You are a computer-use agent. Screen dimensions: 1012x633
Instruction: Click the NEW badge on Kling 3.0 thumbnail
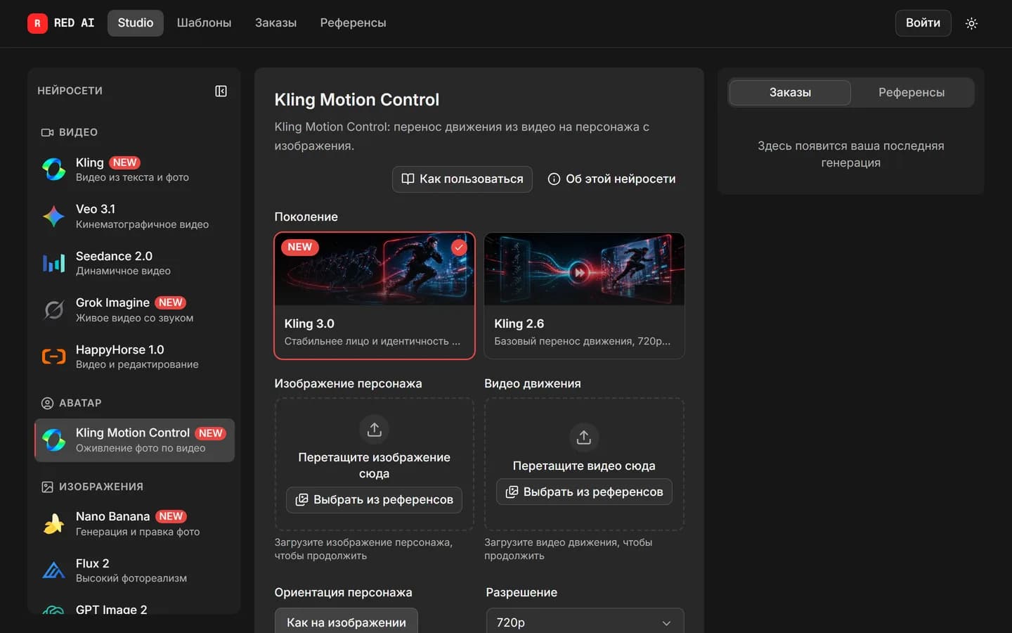tap(300, 247)
